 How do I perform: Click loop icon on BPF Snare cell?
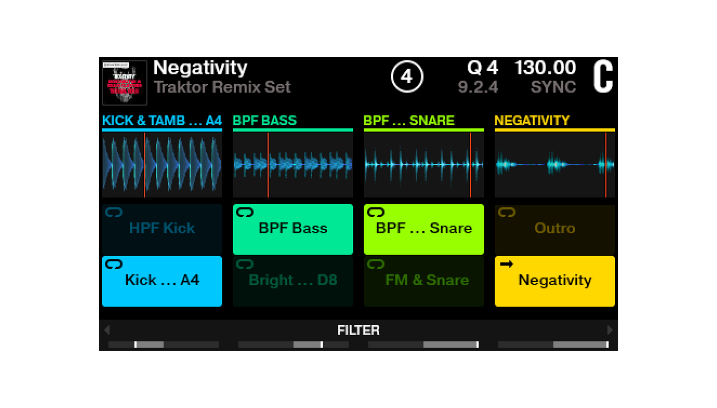[x=376, y=212]
